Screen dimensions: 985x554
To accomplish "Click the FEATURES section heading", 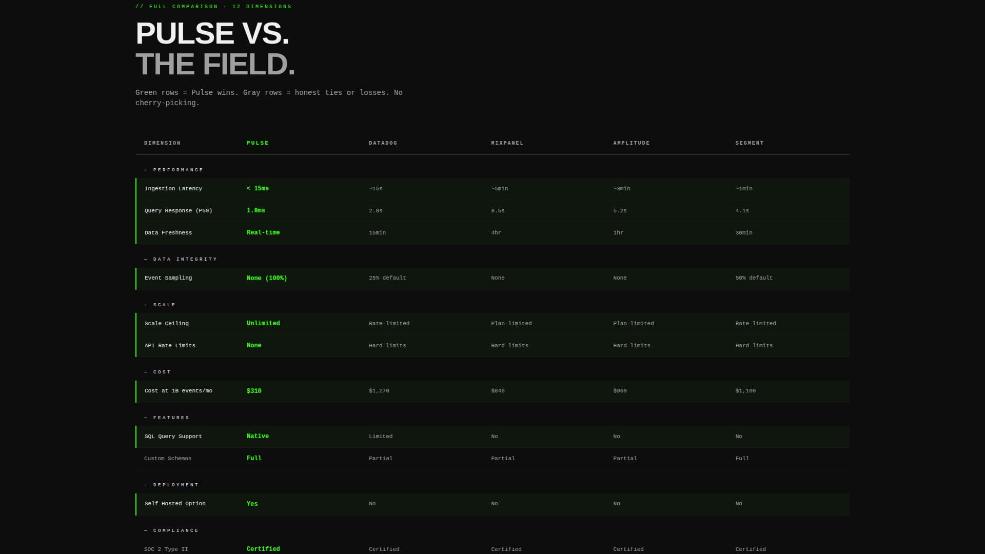I will (x=167, y=418).
